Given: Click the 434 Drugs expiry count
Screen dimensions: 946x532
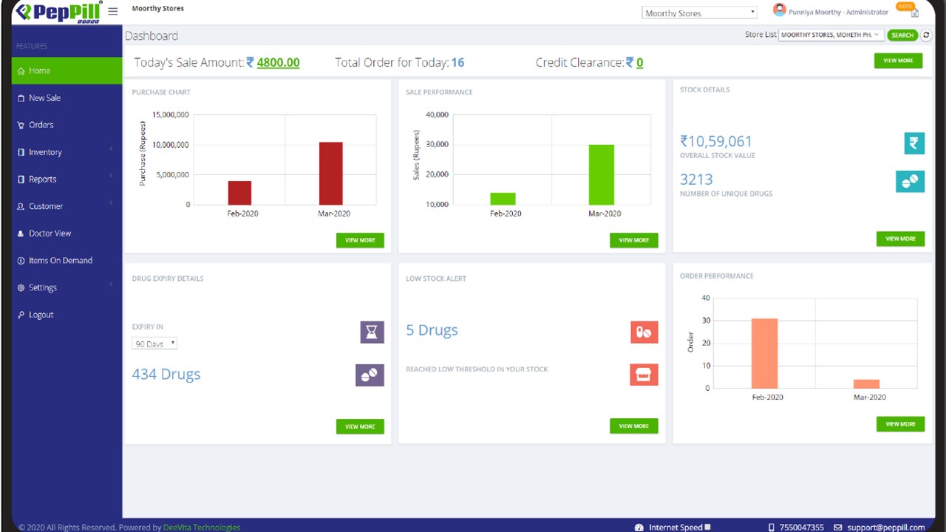Looking at the screenshot, I should click(x=166, y=374).
